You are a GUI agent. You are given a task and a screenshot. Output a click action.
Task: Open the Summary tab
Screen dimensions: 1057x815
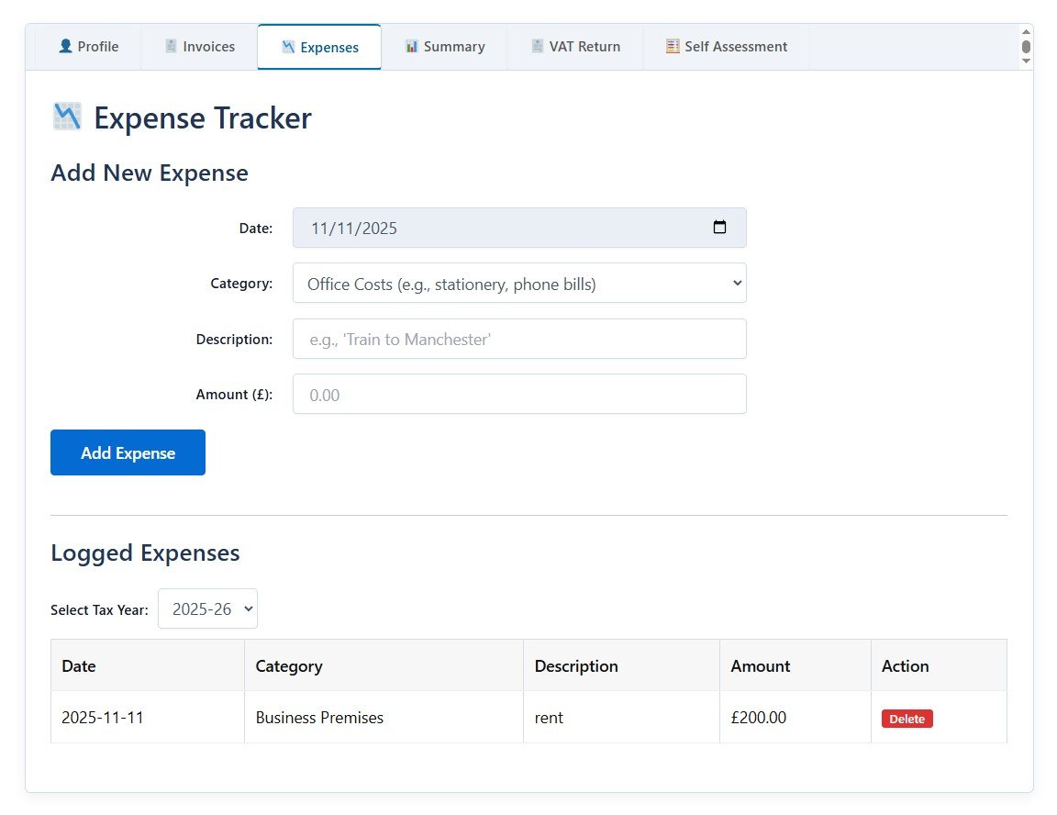(x=444, y=46)
